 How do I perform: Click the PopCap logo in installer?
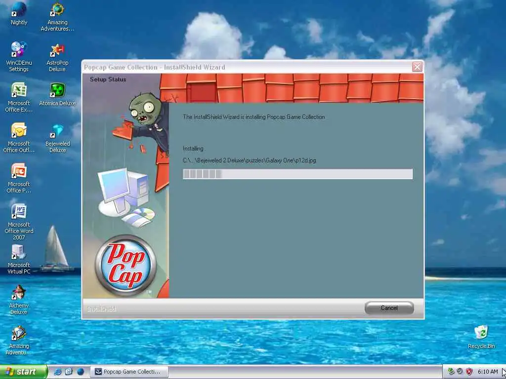126,265
